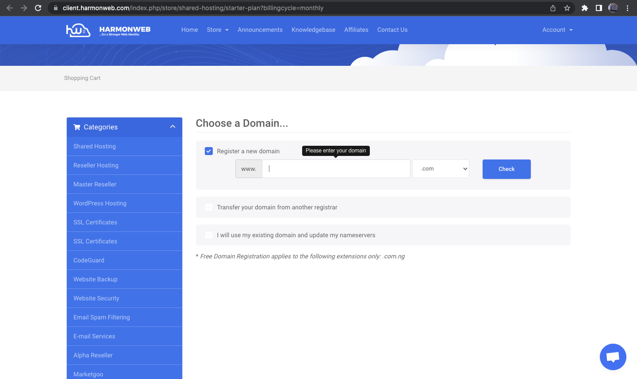Click the Check button
The width and height of the screenshot is (637, 379).
pyautogui.click(x=506, y=169)
